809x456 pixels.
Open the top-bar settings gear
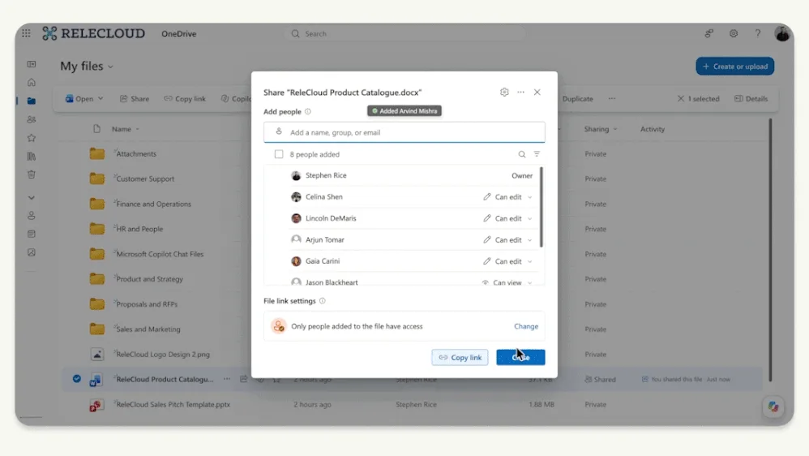pyautogui.click(x=733, y=33)
